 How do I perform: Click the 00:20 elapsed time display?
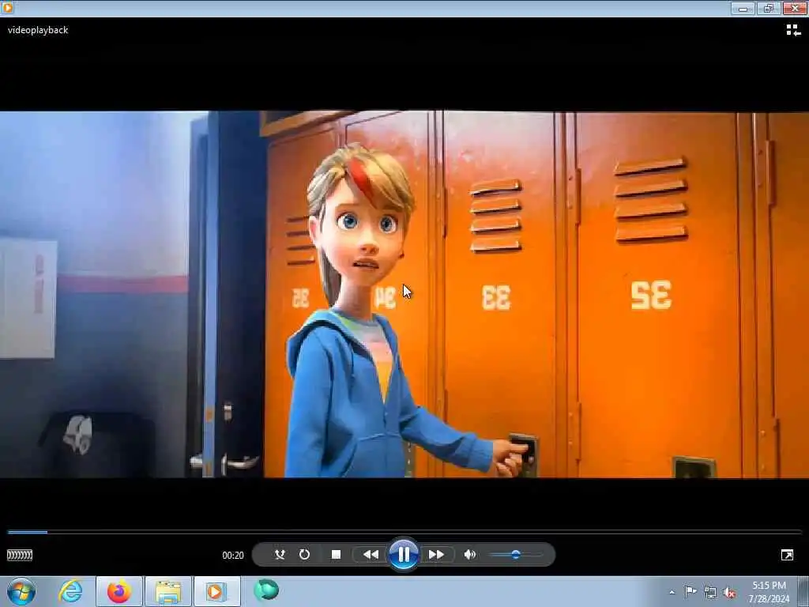(x=233, y=556)
